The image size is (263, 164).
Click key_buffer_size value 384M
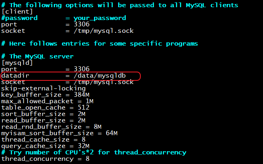[x=82, y=95]
